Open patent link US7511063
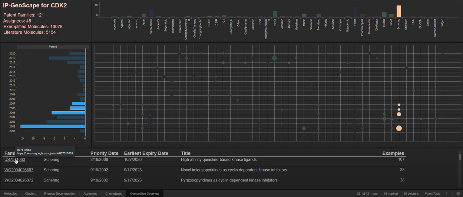Viewport: 463px width, 197px height. (15, 160)
